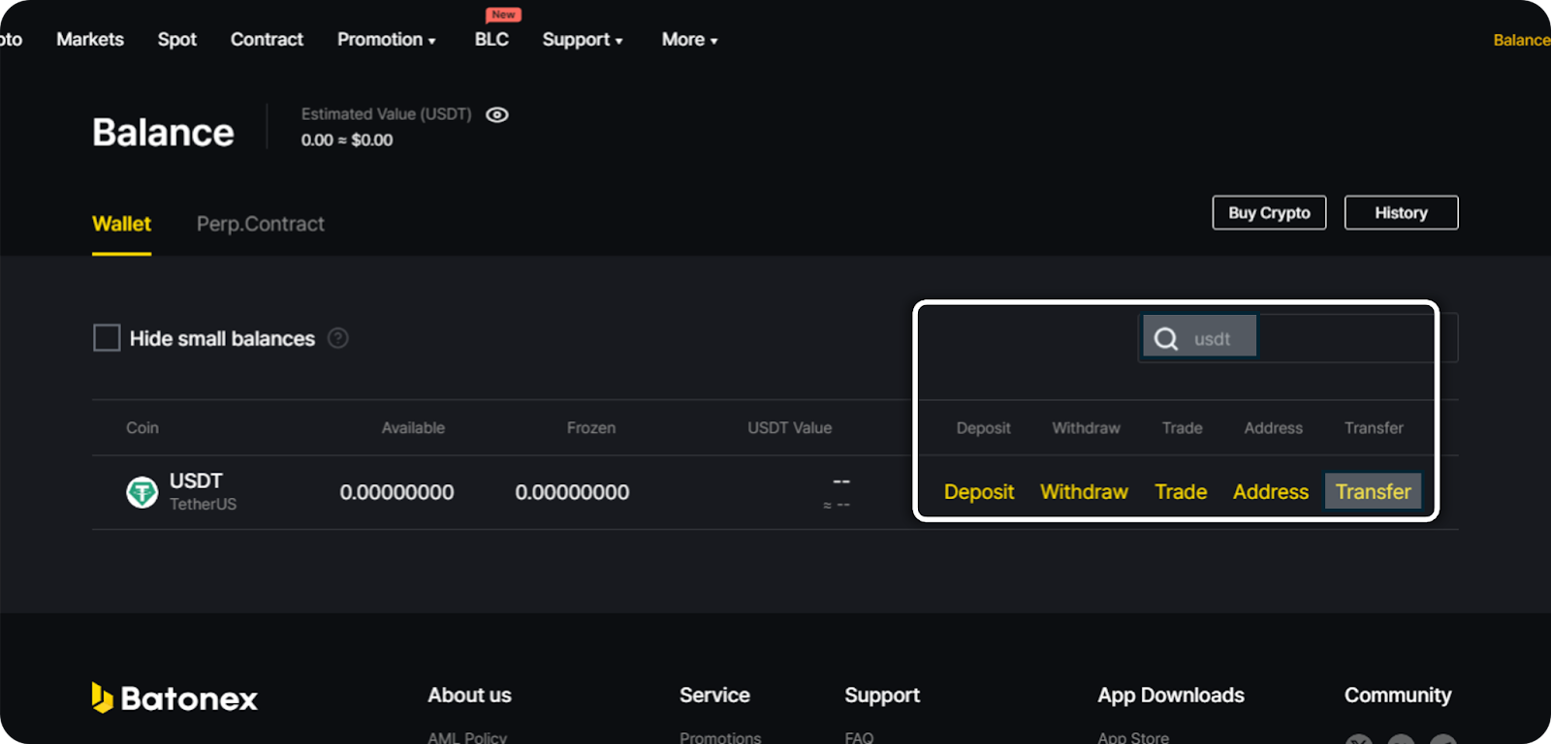Check the Hide small balances checkbox
Viewport: 1551px width, 744px height.
(107, 338)
